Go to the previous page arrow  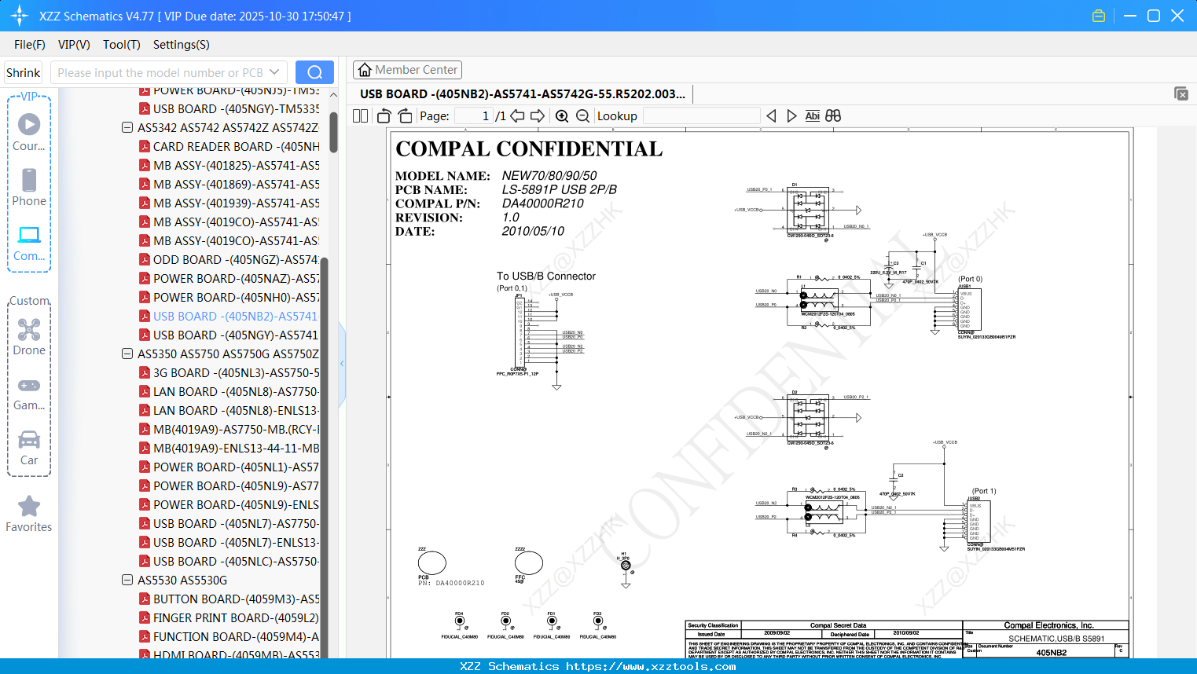coord(517,115)
